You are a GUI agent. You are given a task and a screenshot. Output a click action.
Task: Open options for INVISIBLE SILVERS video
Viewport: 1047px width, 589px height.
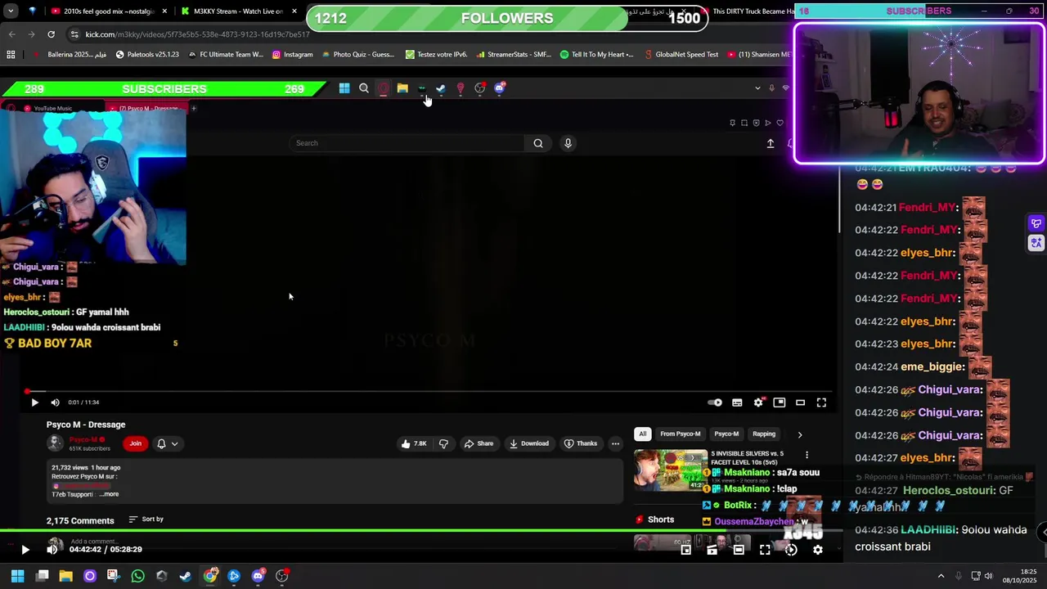pyautogui.click(x=807, y=455)
